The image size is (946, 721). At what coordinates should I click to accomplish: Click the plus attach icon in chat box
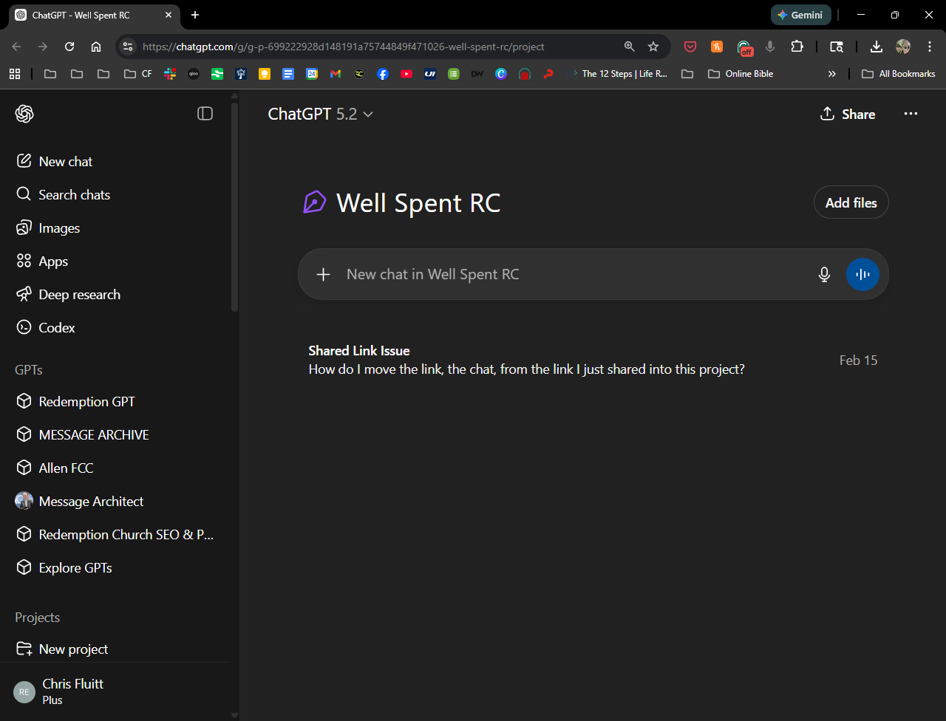point(323,275)
